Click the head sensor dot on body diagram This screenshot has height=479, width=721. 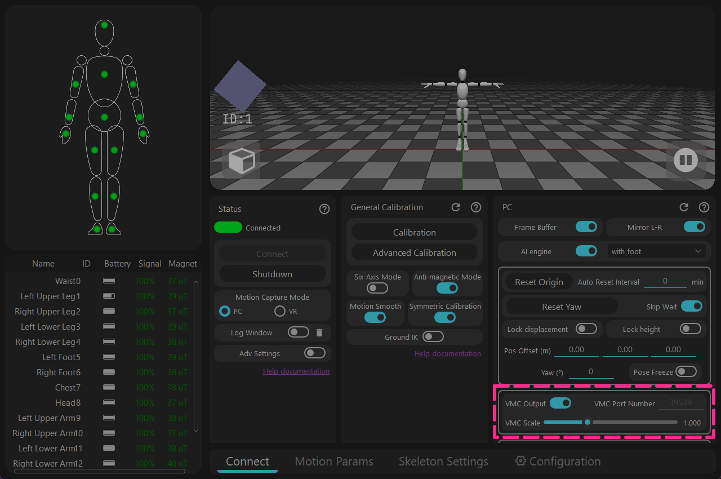(104, 25)
